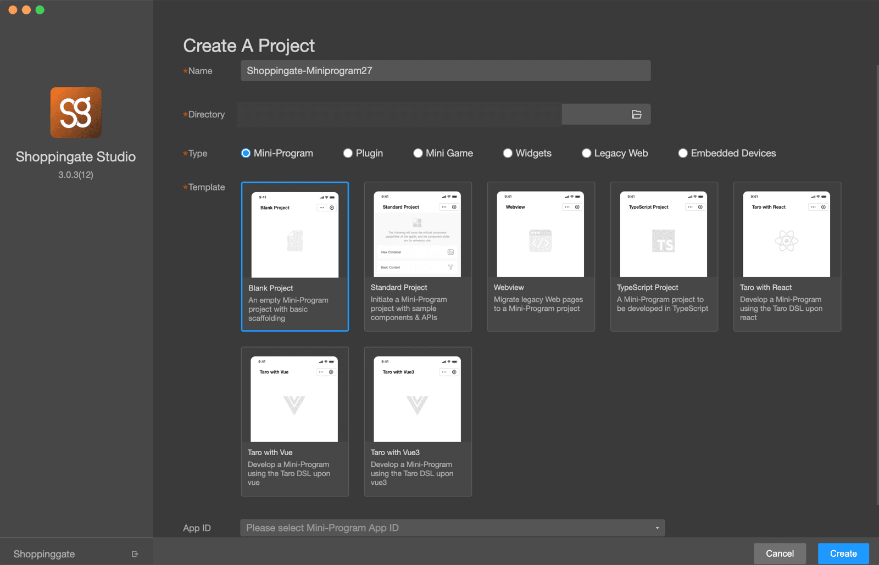Click the logout icon beside Shoppinggate
This screenshot has height=565, width=879.
click(135, 554)
